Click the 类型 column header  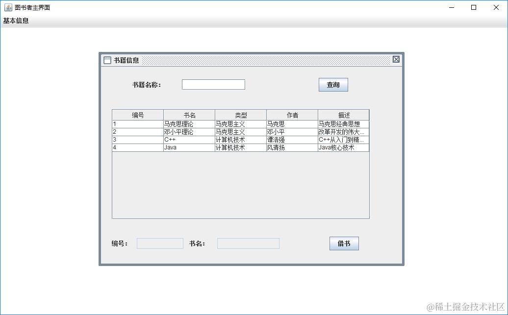pyautogui.click(x=241, y=115)
